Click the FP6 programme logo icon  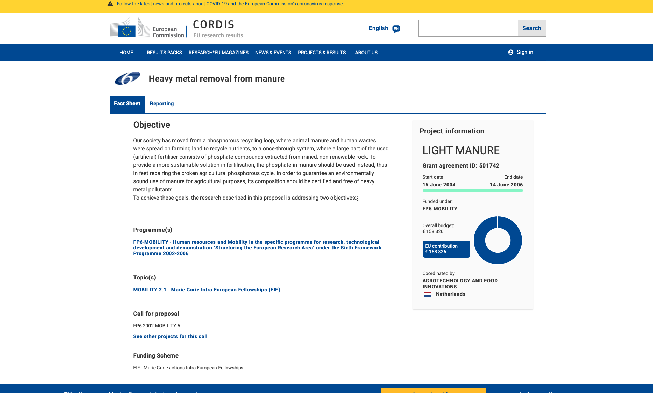click(x=127, y=78)
